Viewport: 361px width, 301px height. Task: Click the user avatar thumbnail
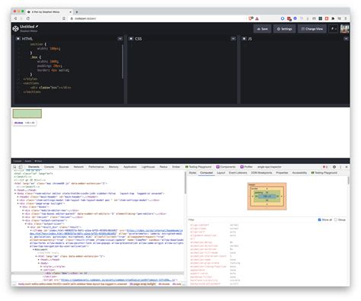click(x=344, y=29)
